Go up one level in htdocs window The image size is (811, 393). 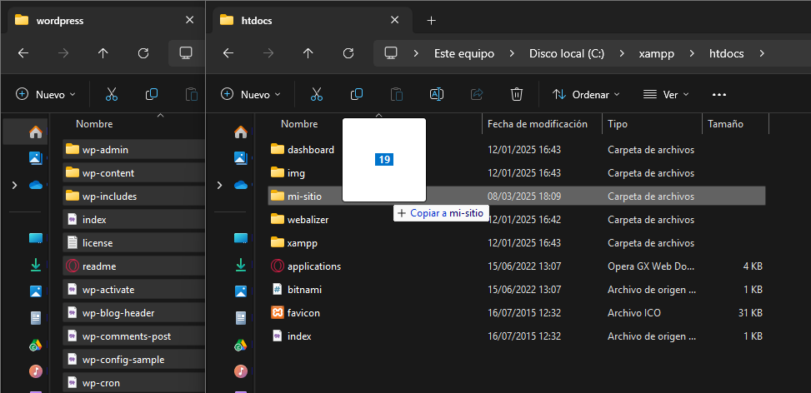click(x=308, y=53)
